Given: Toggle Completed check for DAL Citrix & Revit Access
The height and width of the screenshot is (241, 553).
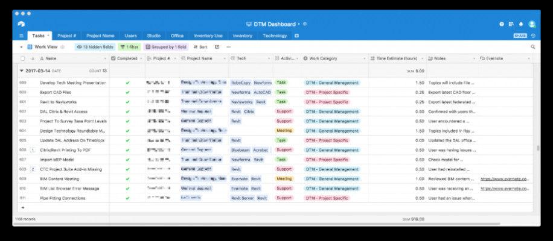Looking at the screenshot, I should point(127,111).
